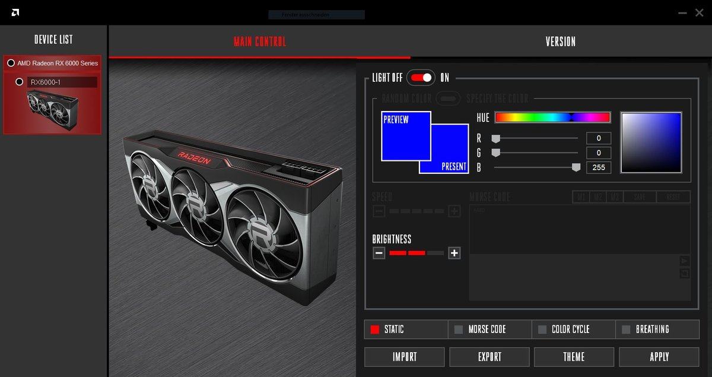Click the speed level bar segments
This screenshot has height=377, width=712.
(x=417, y=211)
